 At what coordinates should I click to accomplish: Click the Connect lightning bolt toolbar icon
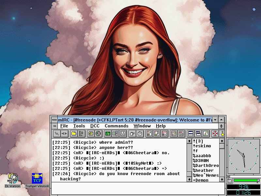[x=57, y=133]
